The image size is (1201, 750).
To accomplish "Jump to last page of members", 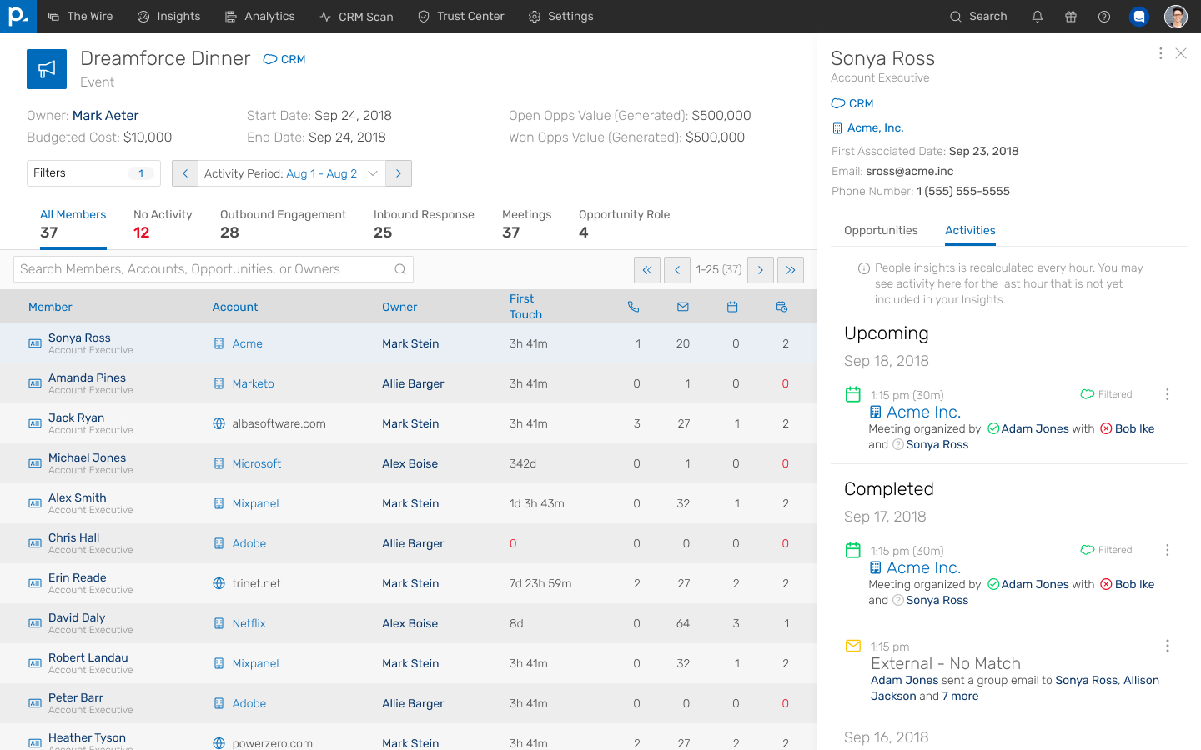I will click(x=791, y=270).
